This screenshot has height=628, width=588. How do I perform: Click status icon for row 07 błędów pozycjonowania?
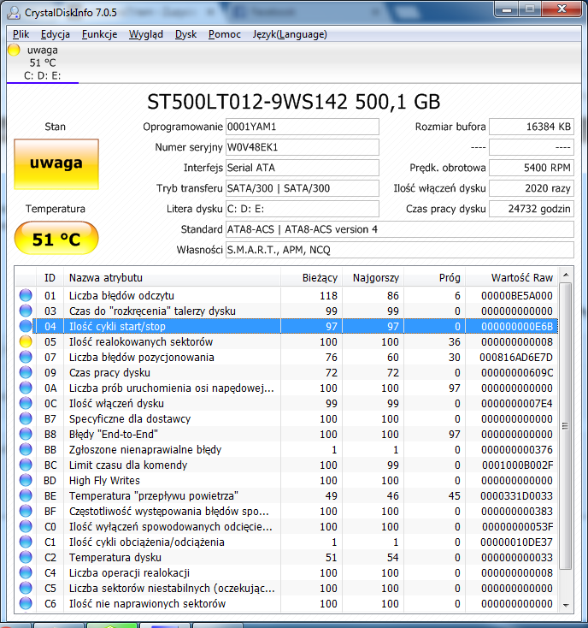[26, 358]
